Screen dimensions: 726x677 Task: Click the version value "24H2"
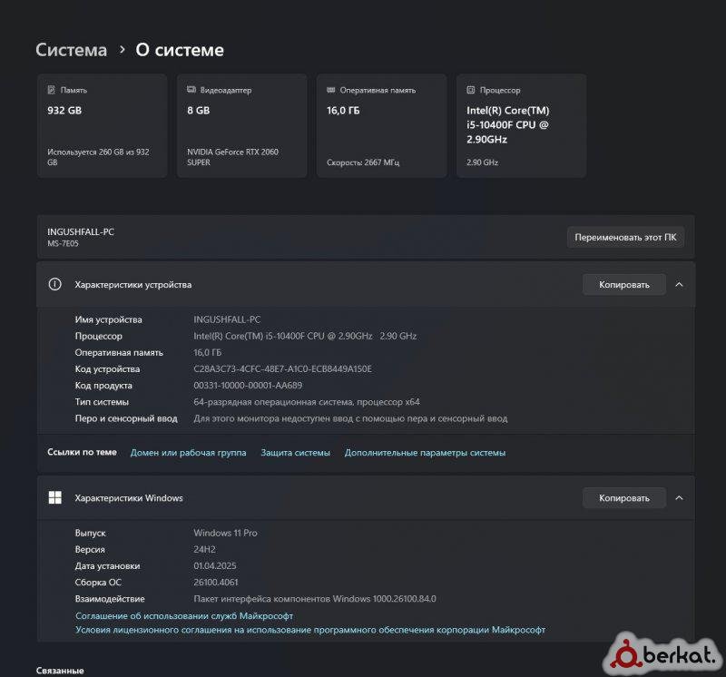coord(204,549)
